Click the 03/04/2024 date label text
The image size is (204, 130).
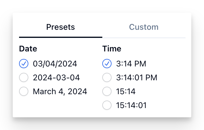pyautogui.click(x=55, y=64)
